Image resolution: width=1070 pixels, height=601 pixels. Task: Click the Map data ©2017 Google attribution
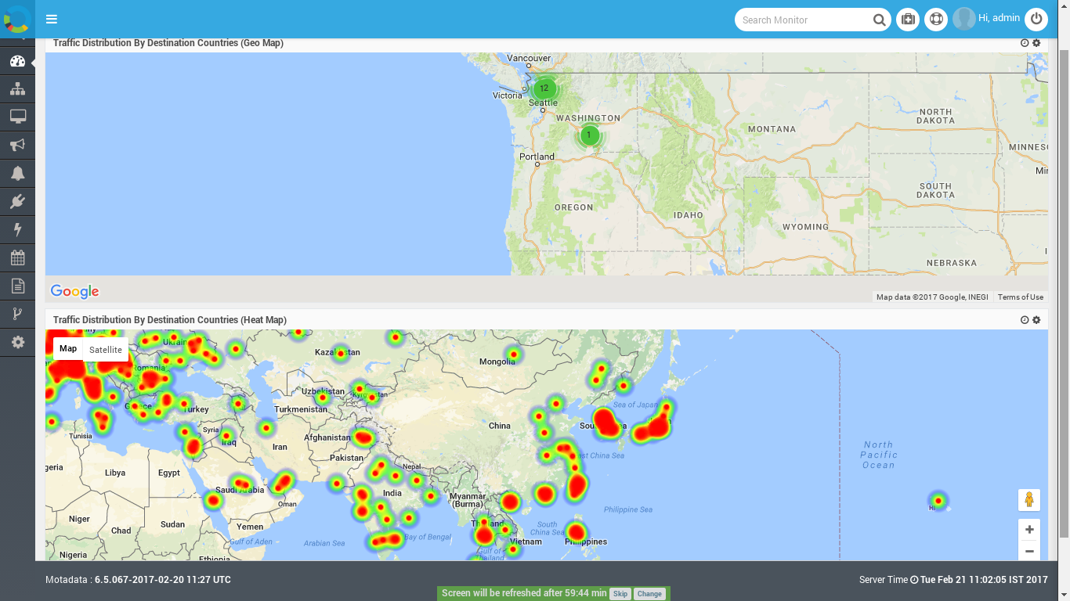coord(932,297)
